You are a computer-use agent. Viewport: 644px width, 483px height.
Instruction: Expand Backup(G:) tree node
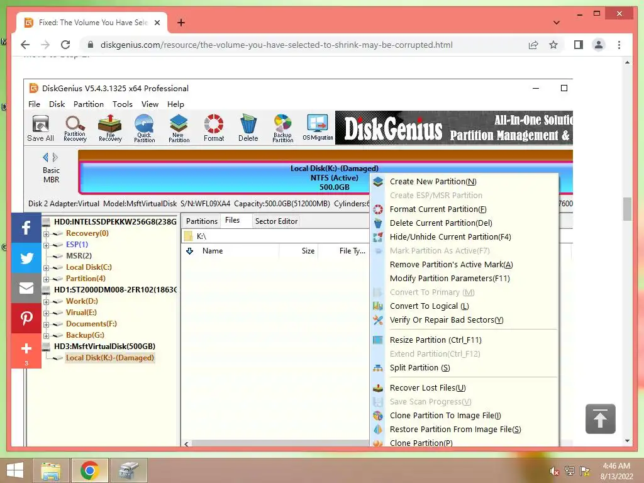point(46,336)
